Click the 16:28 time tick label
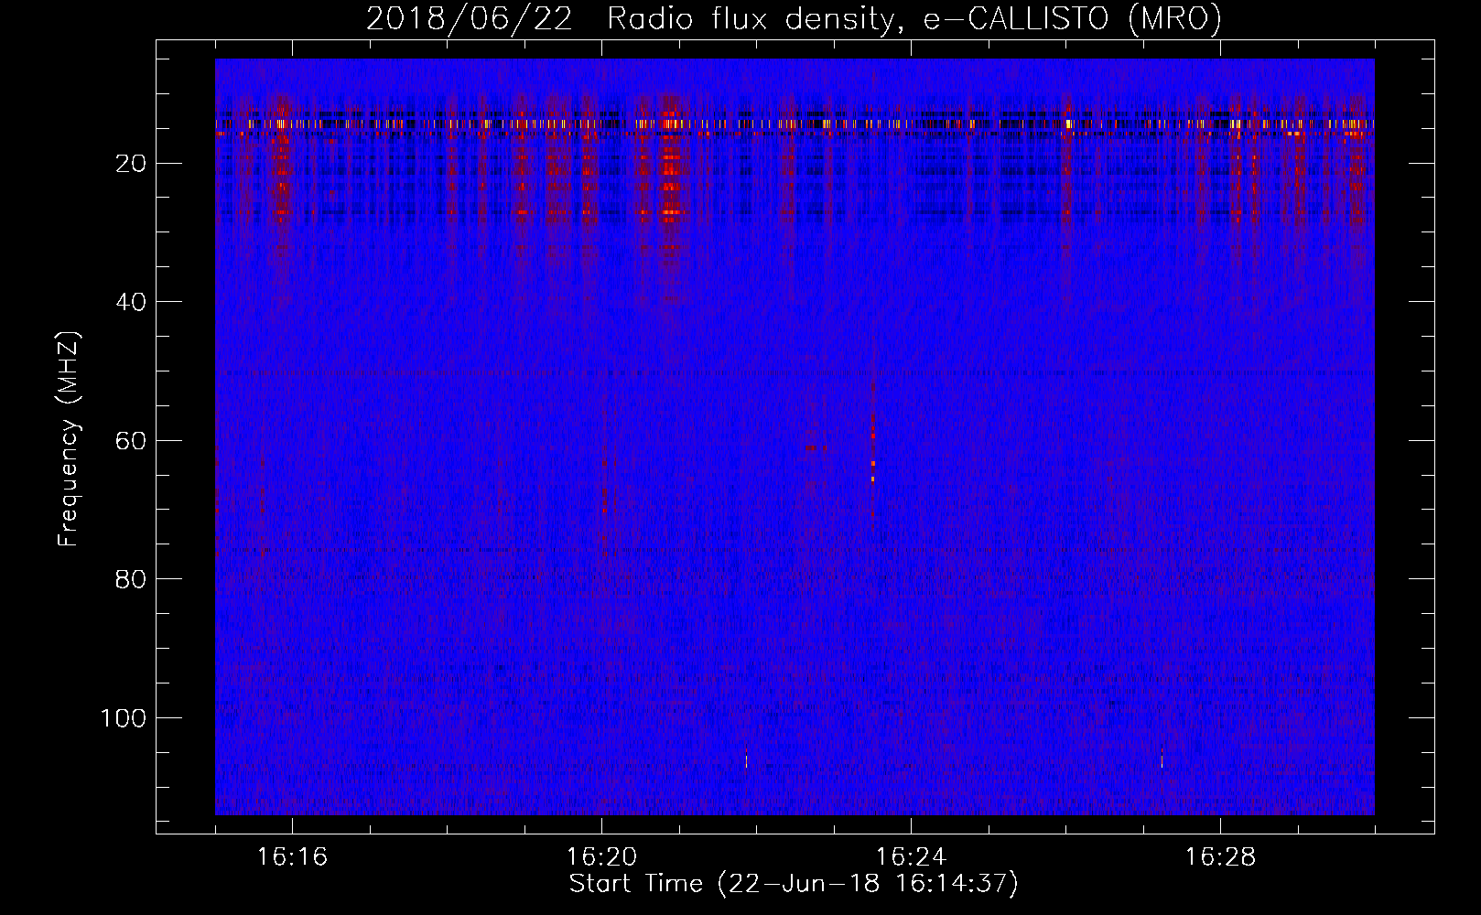 pos(1220,856)
